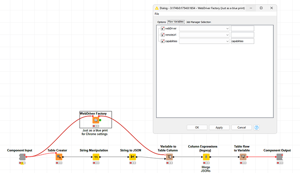Open the webDriver variable dropdown
300x173 pixels.
click(204, 29)
